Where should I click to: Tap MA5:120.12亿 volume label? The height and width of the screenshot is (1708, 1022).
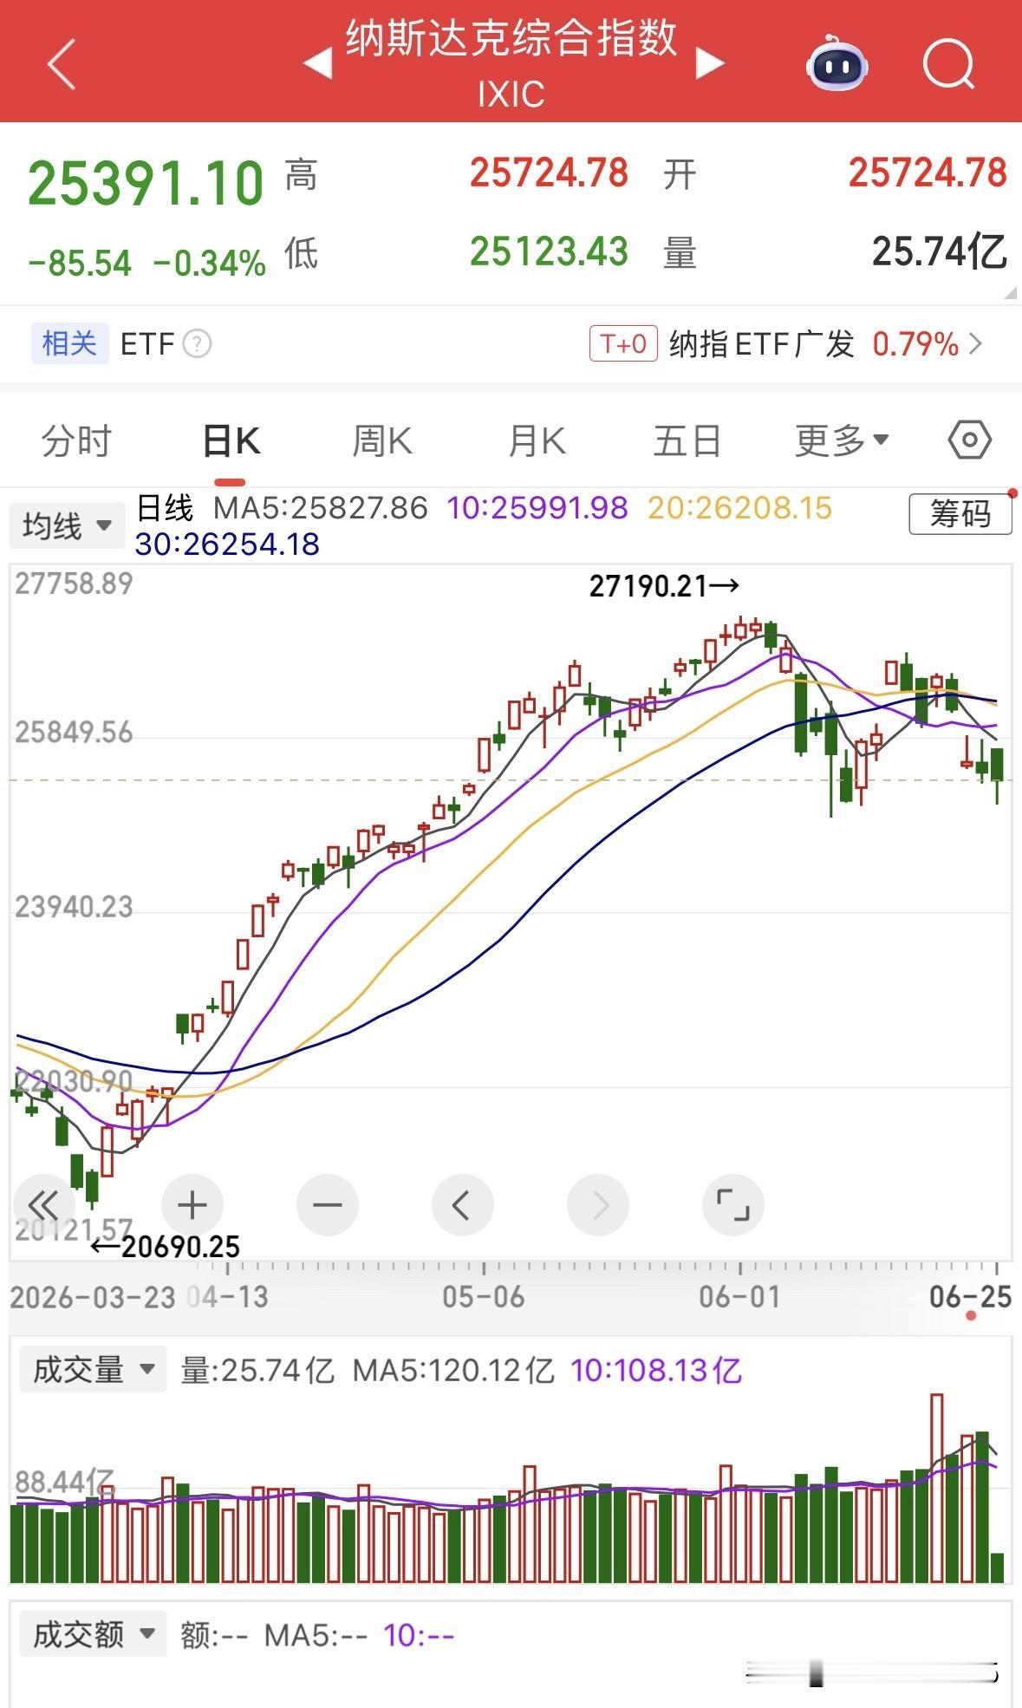pyautogui.click(x=452, y=1371)
